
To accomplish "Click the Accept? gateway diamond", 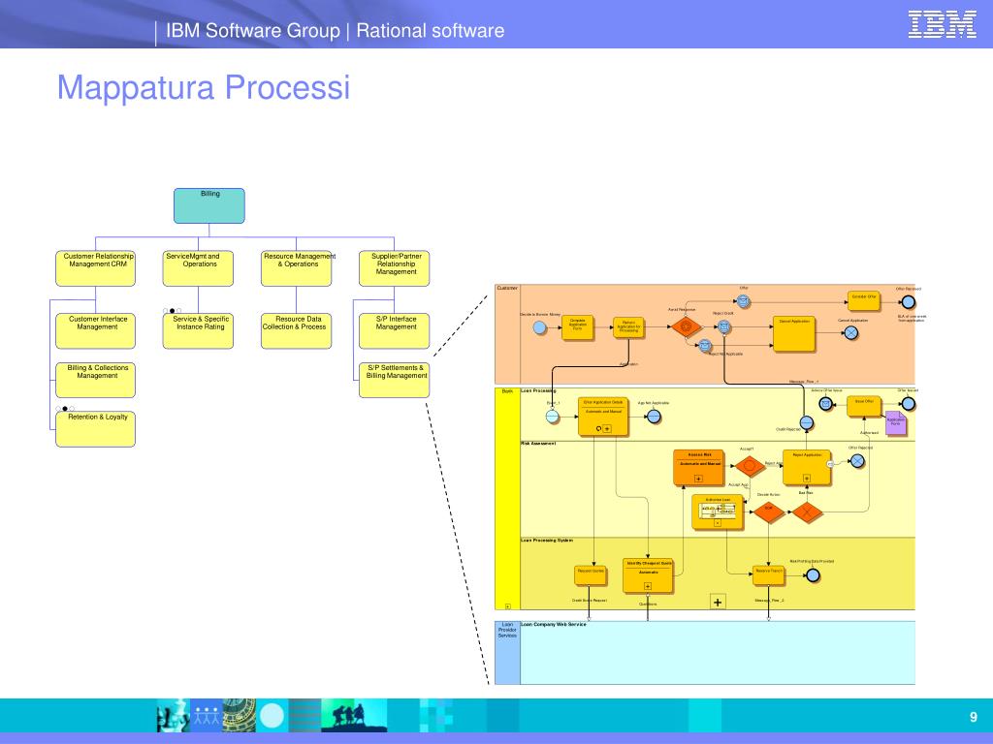I will tap(750, 466).
